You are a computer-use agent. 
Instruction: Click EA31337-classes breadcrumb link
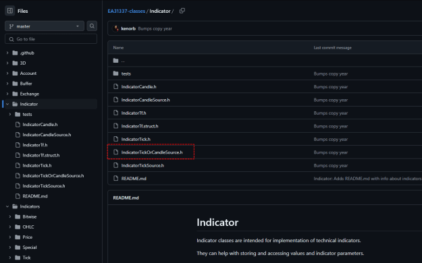pyautogui.click(x=126, y=11)
